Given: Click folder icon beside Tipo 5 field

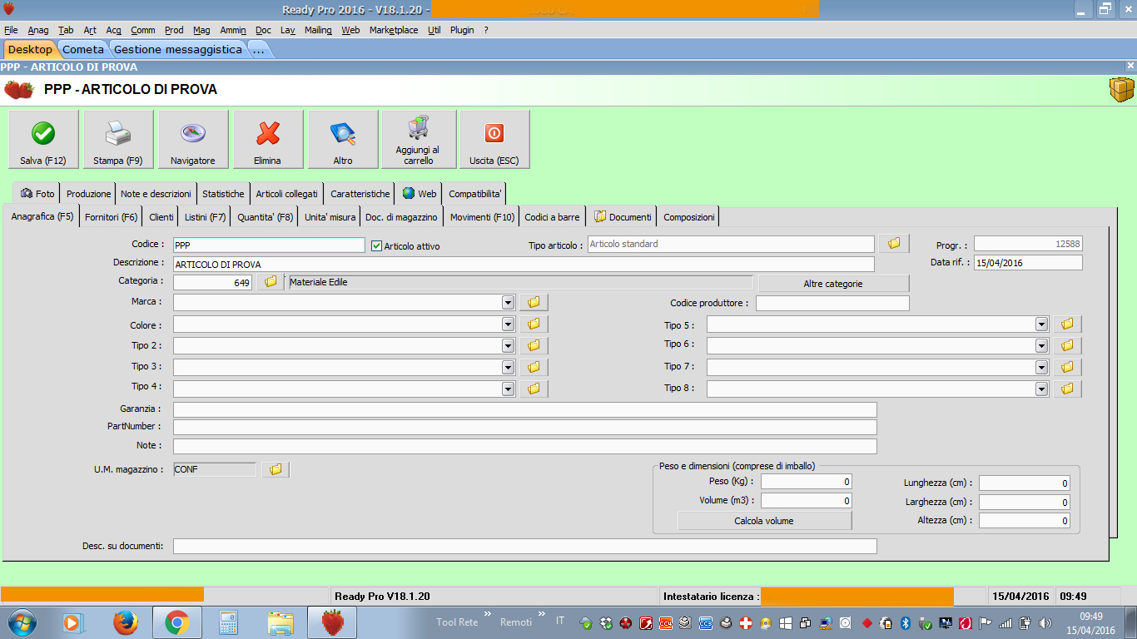Looking at the screenshot, I should point(1068,324).
